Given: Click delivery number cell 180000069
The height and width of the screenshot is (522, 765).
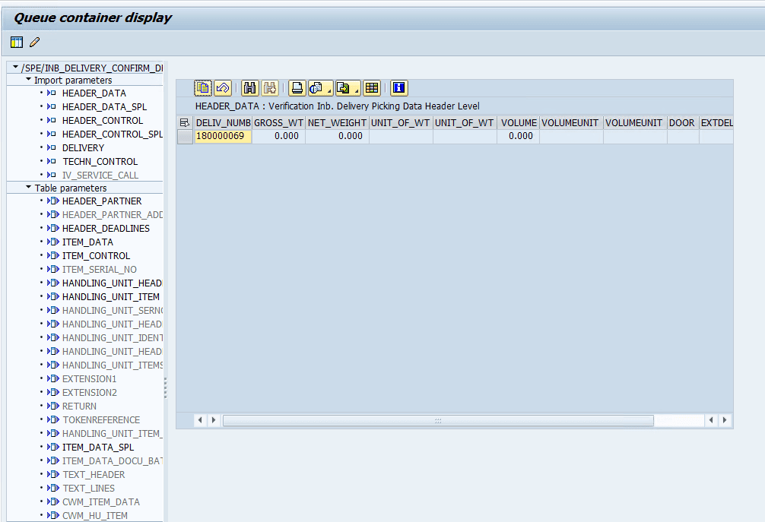Looking at the screenshot, I should [x=223, y=136].
